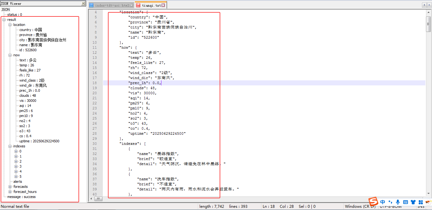
Task: Open the Sogou toolbox grid icon
Action: 420,202
